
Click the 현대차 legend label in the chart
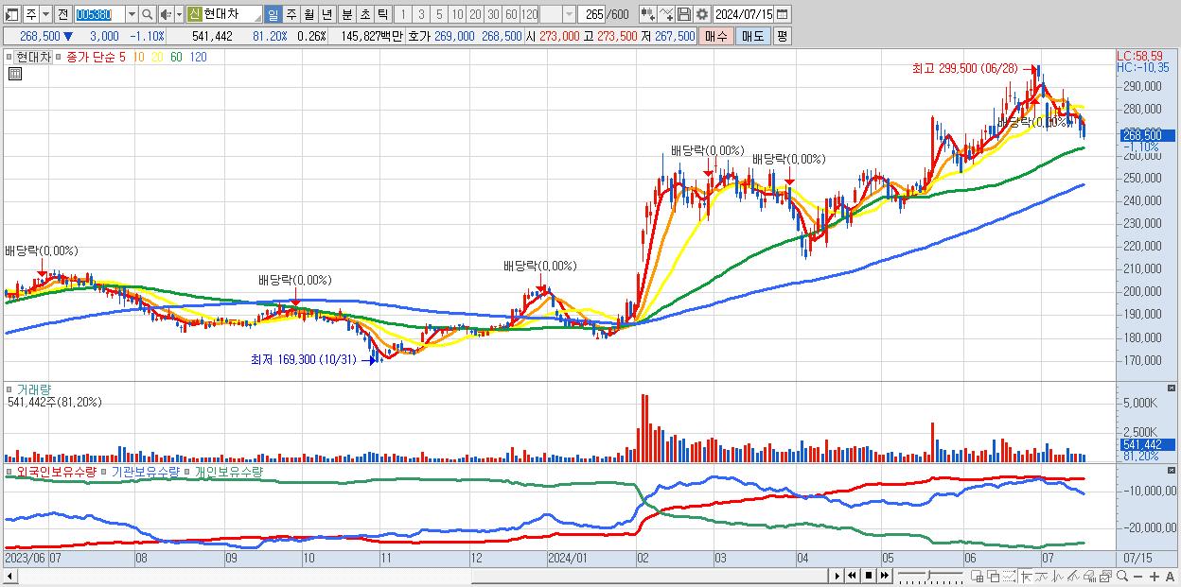(33, 57)
